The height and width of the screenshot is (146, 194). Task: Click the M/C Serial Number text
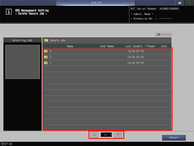tap(155, 9)
